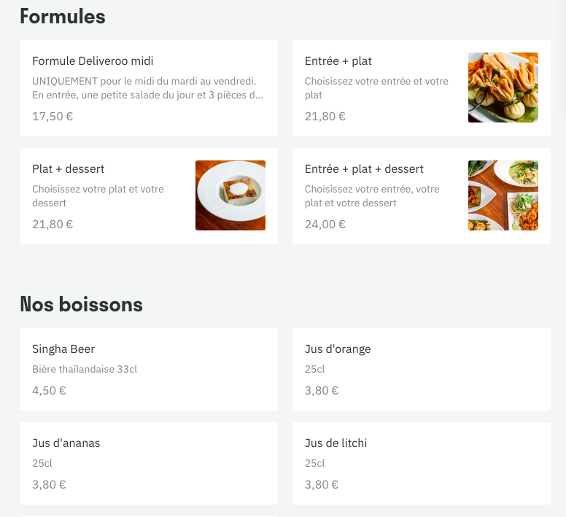Open Entrée + plat + dessert formula
The height and width of the screenshot is (517, 566).
coord(422,196)
